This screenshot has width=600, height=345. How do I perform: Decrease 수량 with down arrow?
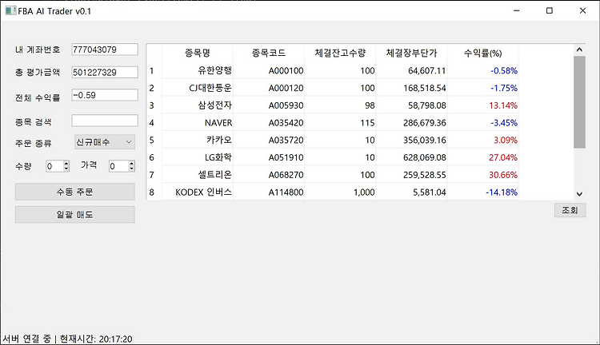(x=66, y=169)
